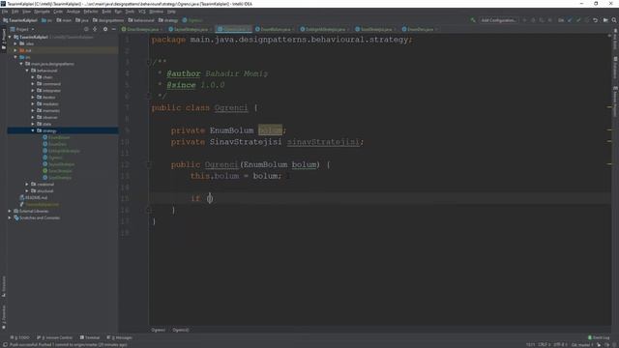Click the Add Configuration button
Viewport: 619px width, 348px height.
[498, 20]
